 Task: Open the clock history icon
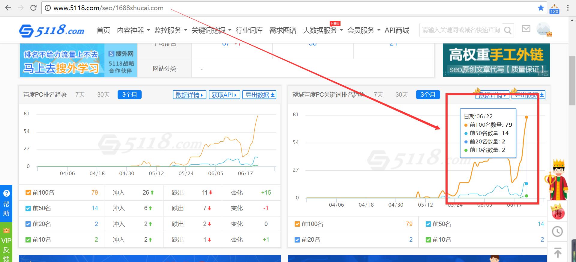(557, 231)
